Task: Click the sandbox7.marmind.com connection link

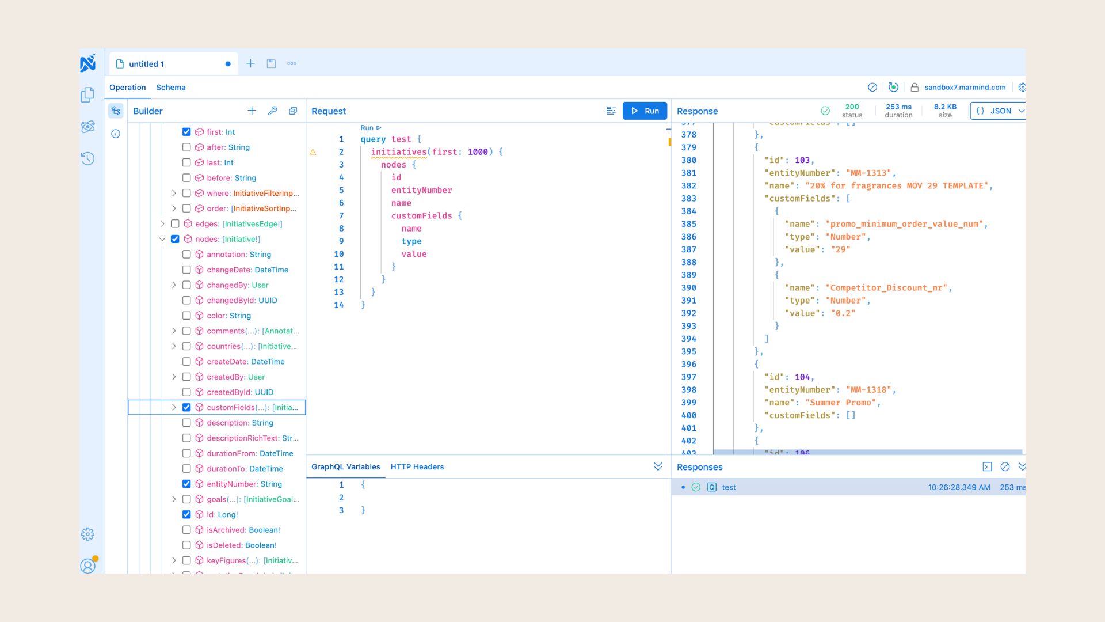Action: [x=965, y=88]
